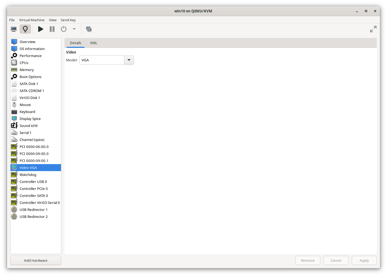
Task: Pause the virtual machine
Action: pos(52,29)
